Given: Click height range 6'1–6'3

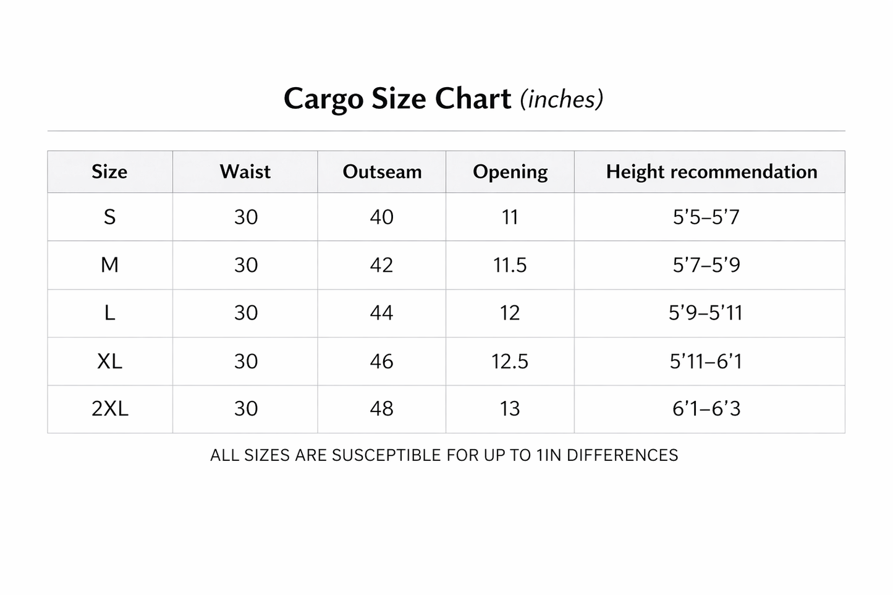Looking at the screenshot, I should tap(706, 408).
